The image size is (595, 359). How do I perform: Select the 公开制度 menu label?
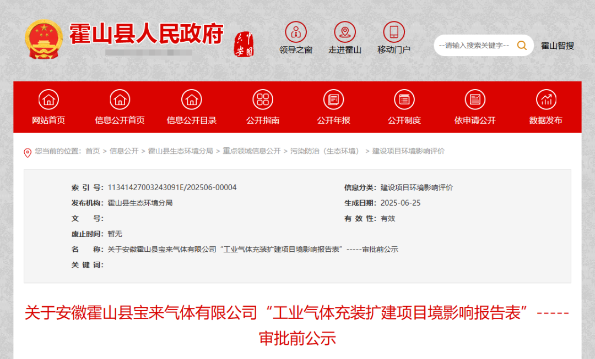click(x=404, y=120)
